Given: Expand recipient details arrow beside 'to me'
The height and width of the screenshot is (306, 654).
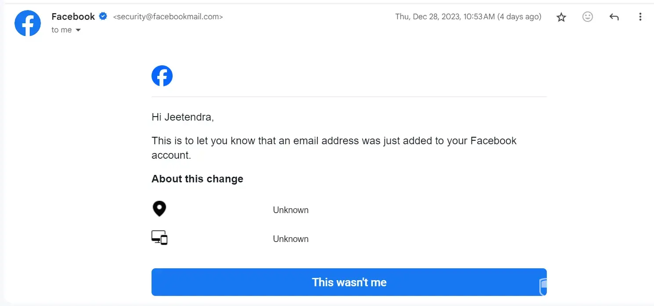Looking at the screenshot, I should click(x=78, y=30).
